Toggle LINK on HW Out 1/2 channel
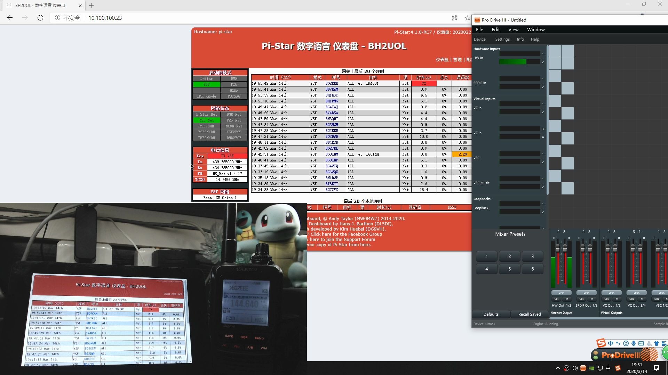 (x=562, y=293)
